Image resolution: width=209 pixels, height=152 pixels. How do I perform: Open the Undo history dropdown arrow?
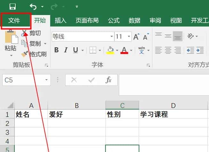(42, 6)
